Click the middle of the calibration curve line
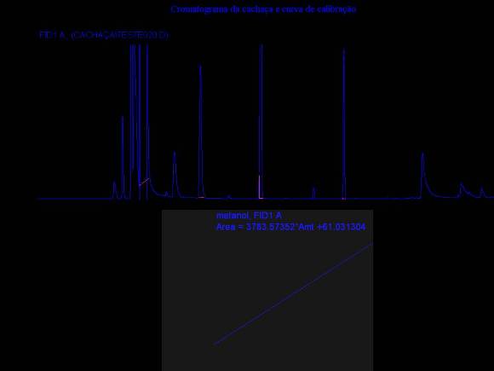494x371 pixels. [x=293, y=293]
